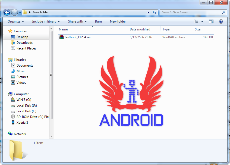Sort by the Size column header

pos(204,29)
